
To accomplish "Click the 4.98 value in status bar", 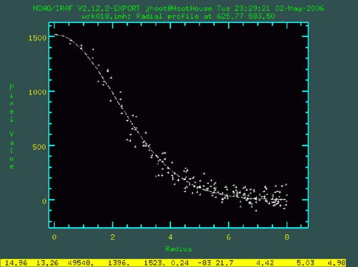I will point(337,263).
